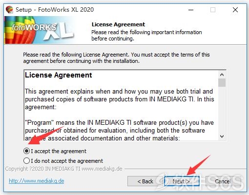Click the license scrollbar thumb

pyautogui.click(x=222, y=82)
